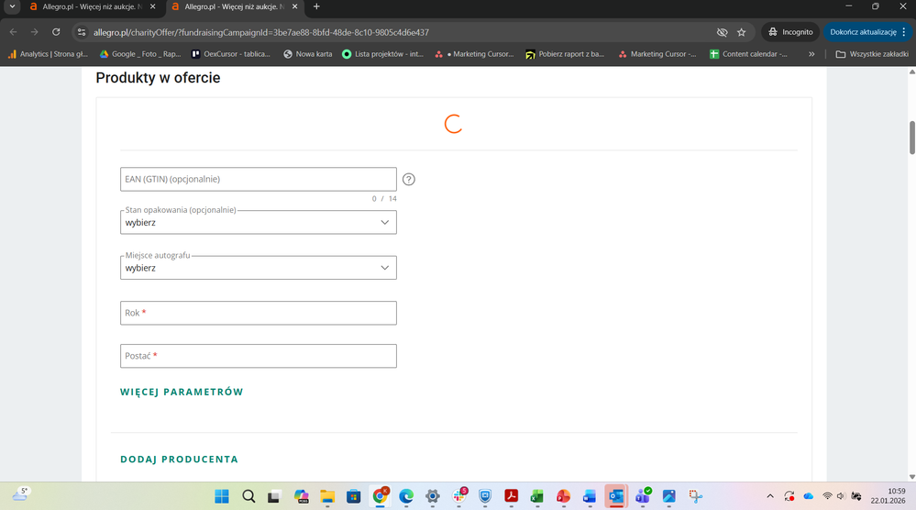
Task: Reload the page with the refresh icon
Action: click(56, 32)
